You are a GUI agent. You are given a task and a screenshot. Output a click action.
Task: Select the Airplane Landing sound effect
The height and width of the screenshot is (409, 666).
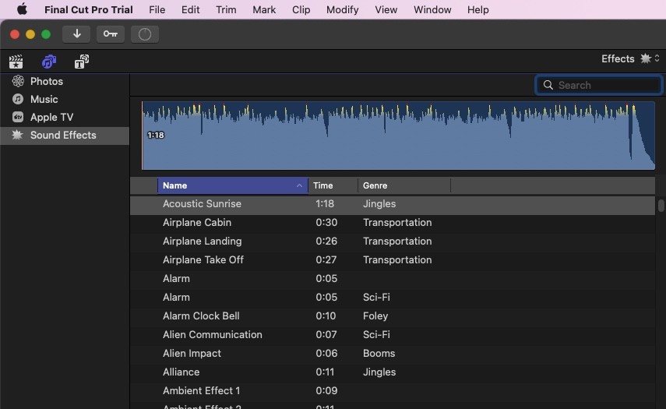(202, 242)
